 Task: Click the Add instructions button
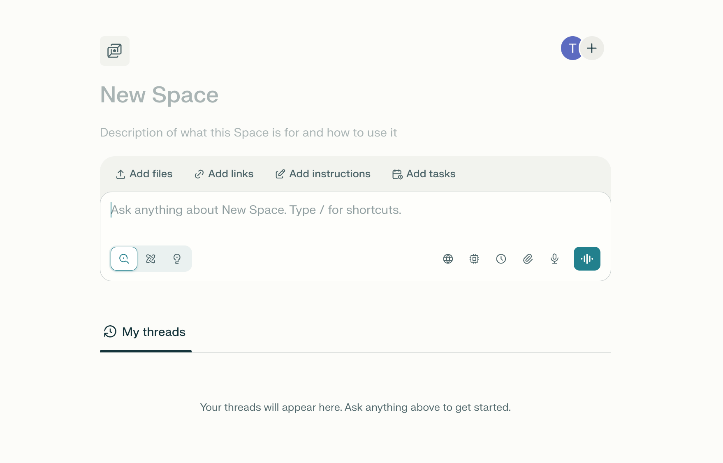tap(323, 174)
